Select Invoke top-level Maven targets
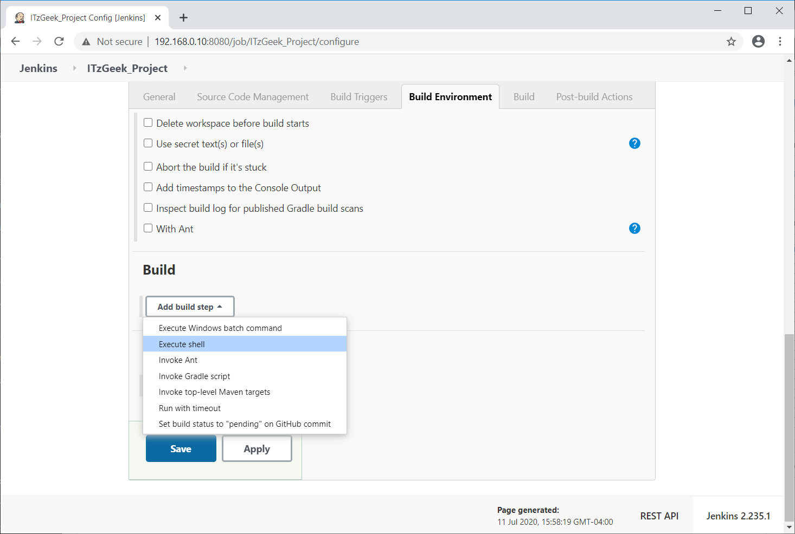This screenshot has height=534, width=795. pos(245,392)
